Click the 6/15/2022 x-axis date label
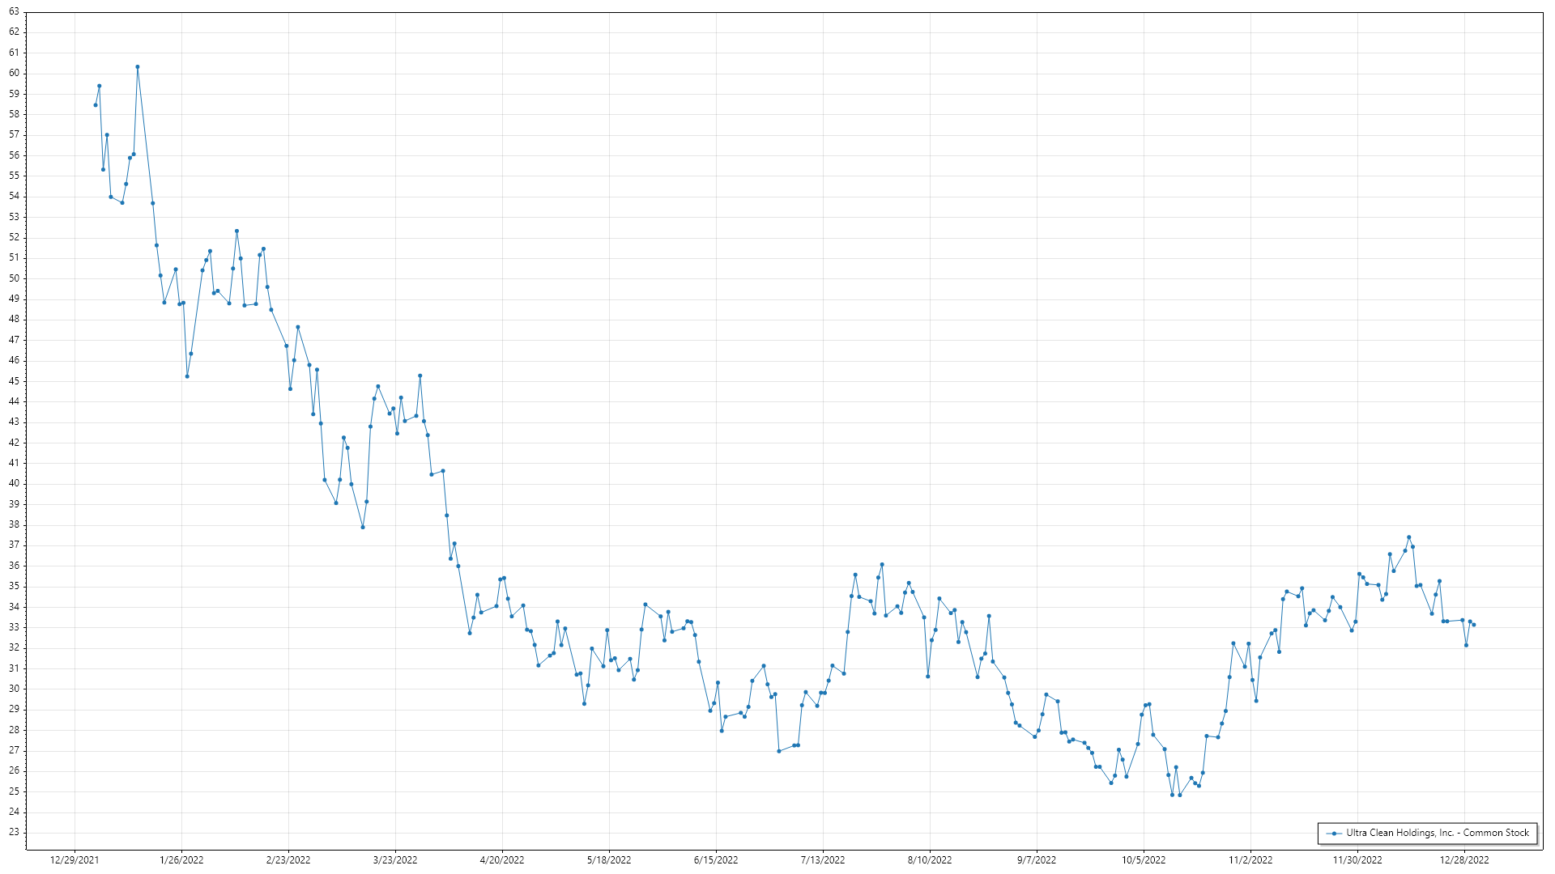 (x=716, y=860)
